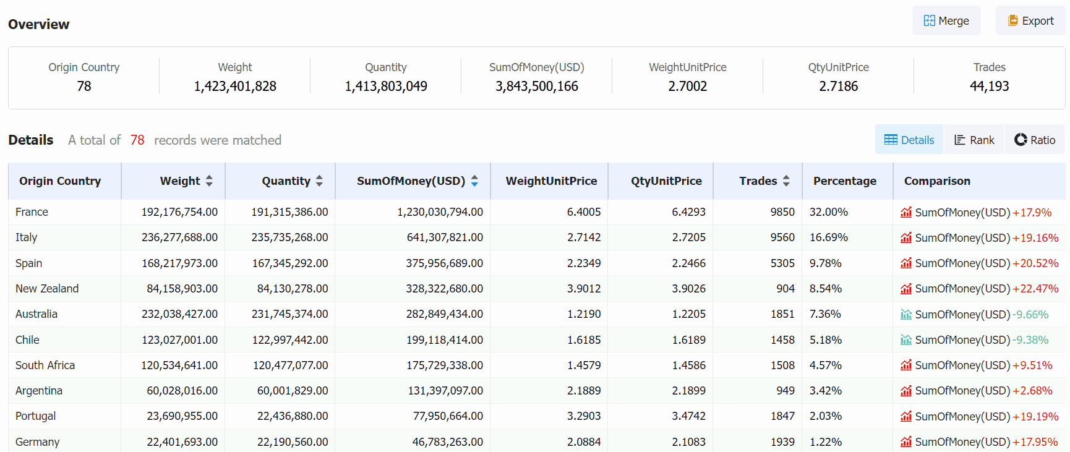Click the Export file icon
This screenshot has width=1070, height=452.
pos(1013,20)
